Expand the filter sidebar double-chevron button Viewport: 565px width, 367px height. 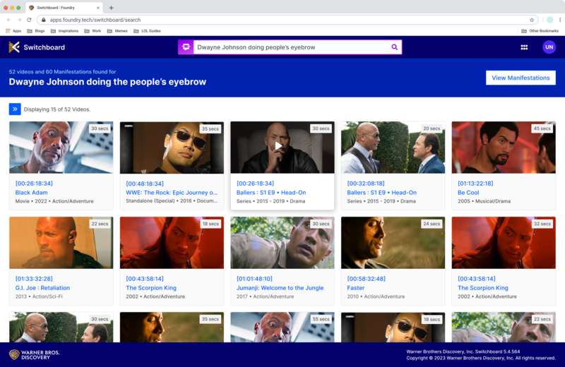(15, 109)
